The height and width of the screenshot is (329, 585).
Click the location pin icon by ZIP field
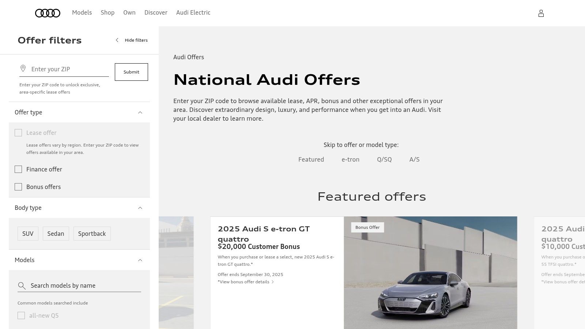(x=23, y=69)
